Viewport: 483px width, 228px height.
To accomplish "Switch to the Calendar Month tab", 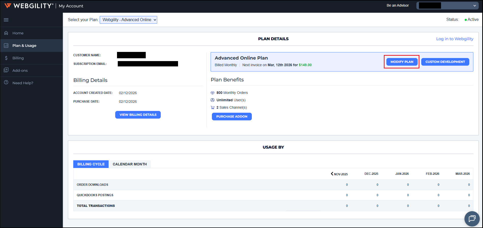I will point(130,164).
